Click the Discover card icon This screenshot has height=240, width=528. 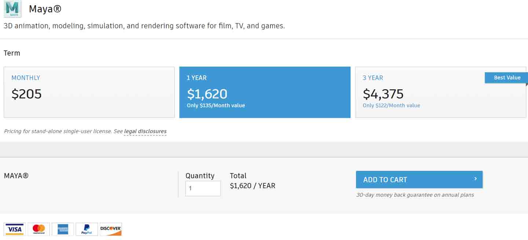pos(111,229)
